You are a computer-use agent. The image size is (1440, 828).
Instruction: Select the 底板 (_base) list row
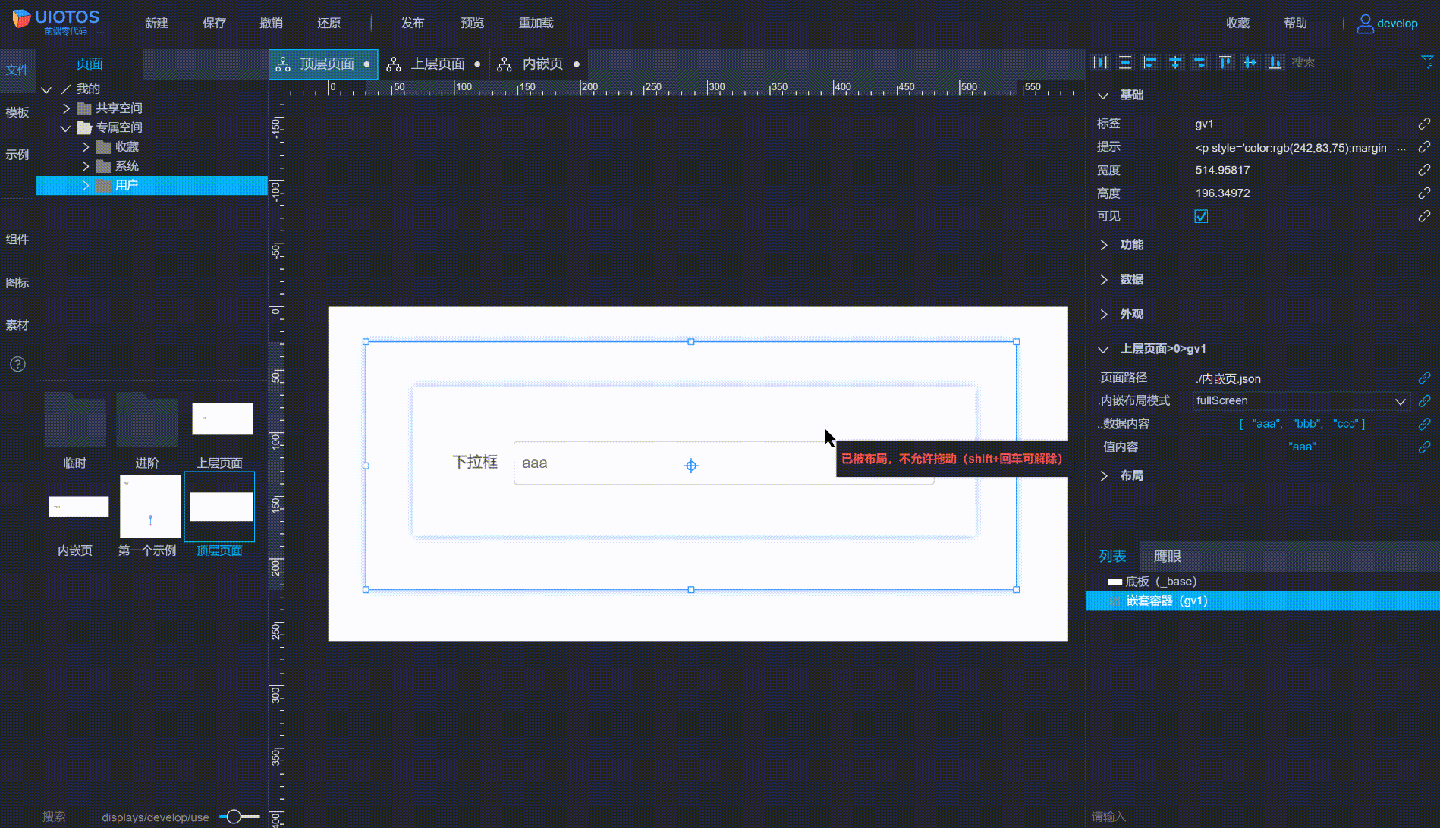coord(1262,582)
